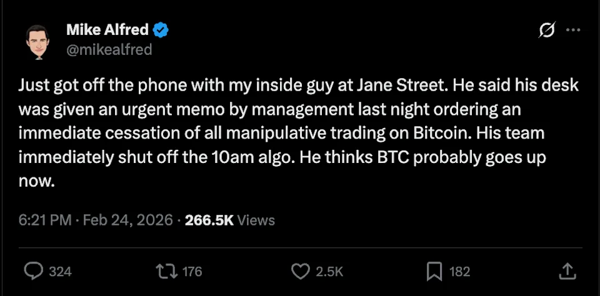Open the share icon at bottom right
The image size is (600, 296).
(x=566, y=270)
